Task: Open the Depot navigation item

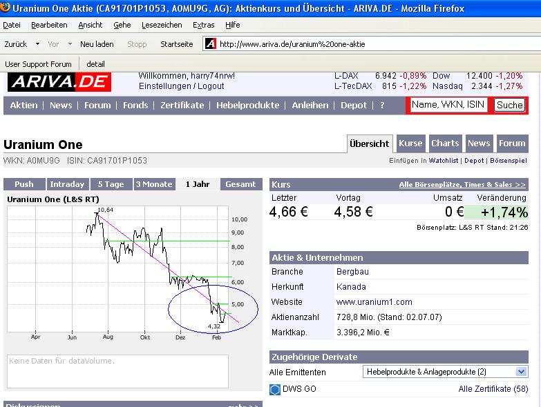Action: tap(354, 106)
